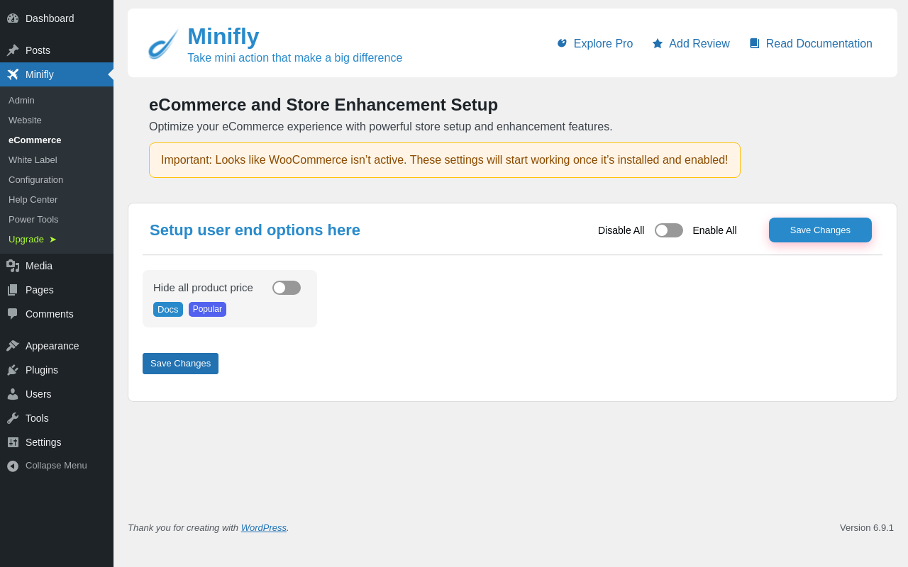This screenshot has width=908, height=567.
Task: Click the Appearance paintbrush icon
Action: (x=13, y=346)
